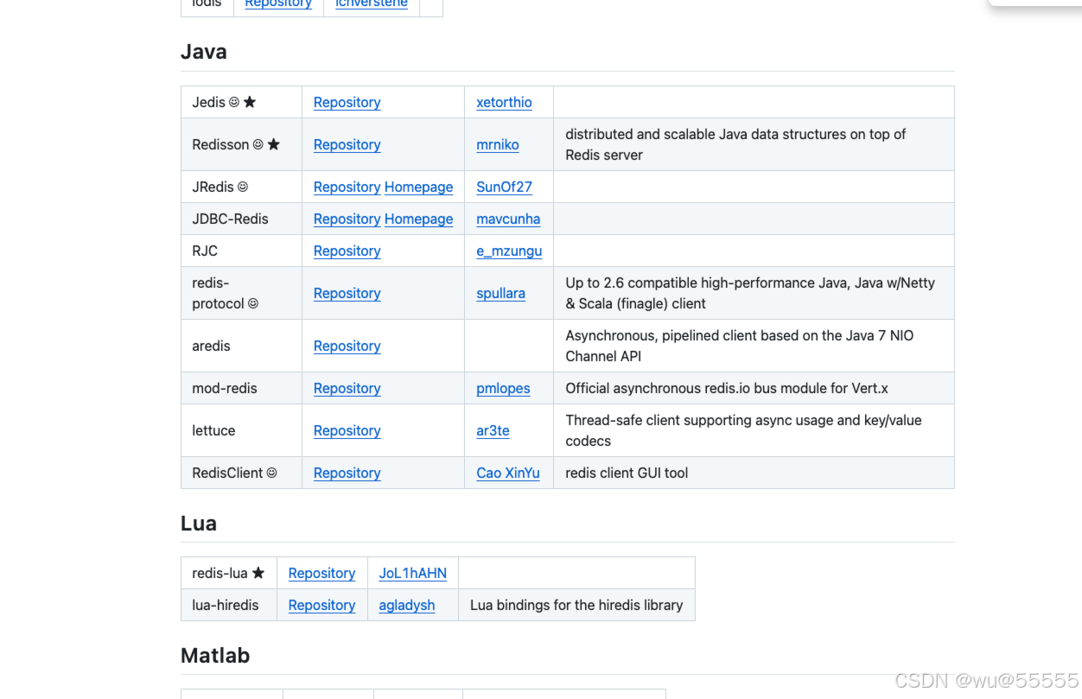Viewport: 1082px width, 699px height.
Task: Click the star icon next to Jedis
Action: pos(250,102)
